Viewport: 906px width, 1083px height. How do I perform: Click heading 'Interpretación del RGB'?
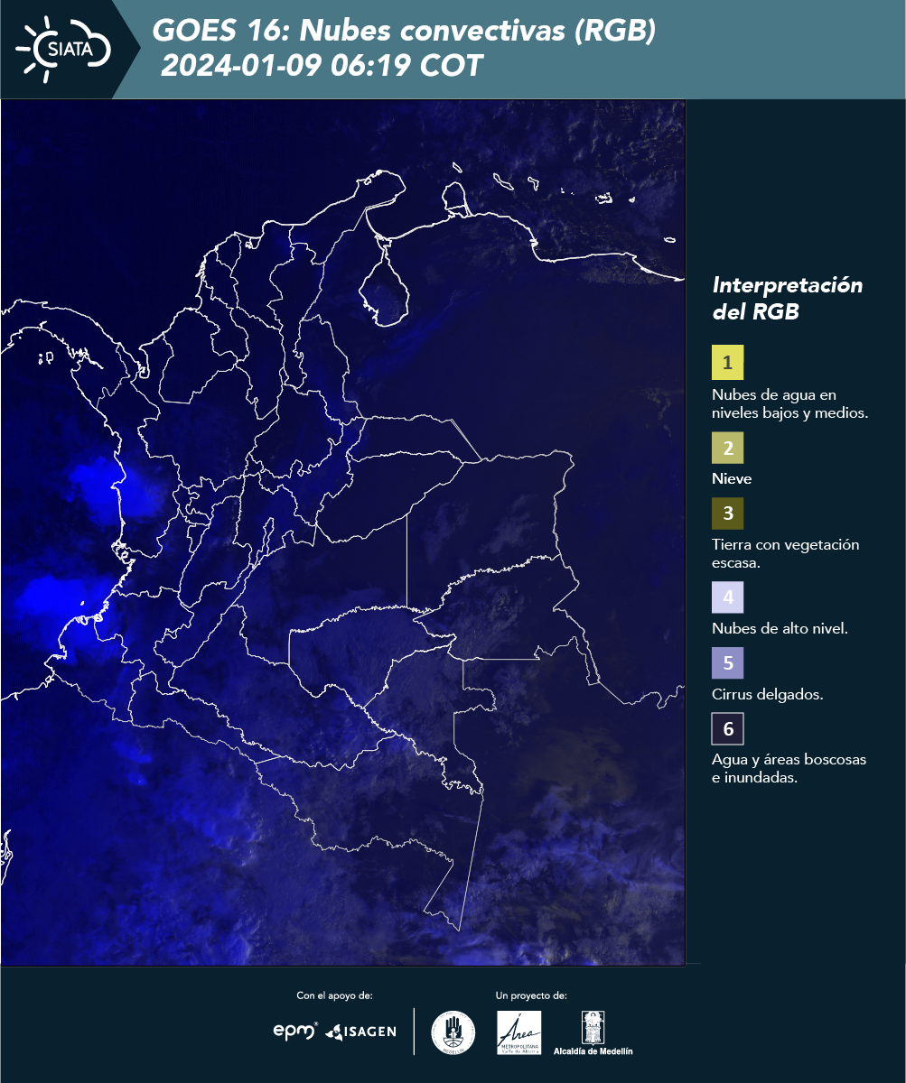point(788,299)
